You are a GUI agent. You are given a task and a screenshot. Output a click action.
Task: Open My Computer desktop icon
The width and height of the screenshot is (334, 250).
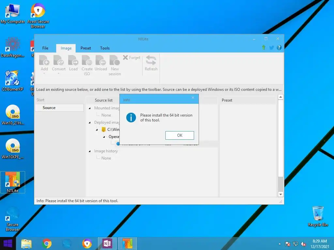point(13,14)
